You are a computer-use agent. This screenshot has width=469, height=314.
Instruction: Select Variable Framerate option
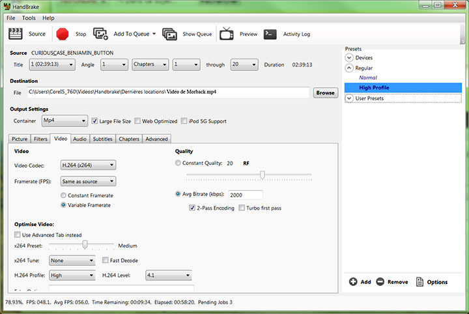[x=63, y=205]
